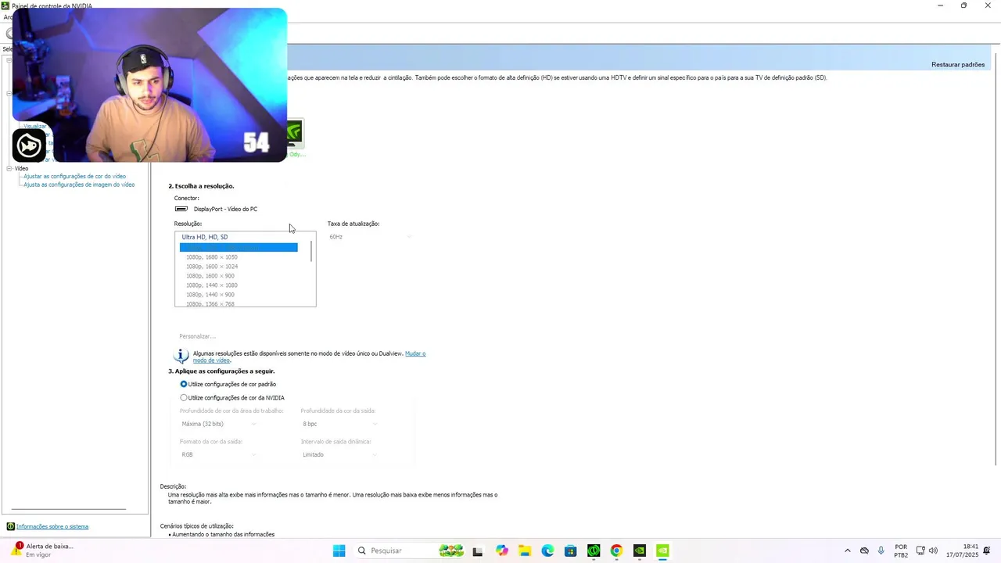Viewport: 1001px width, 563px height.
Task: Select resolution 1080p, 1440 × 1080
Action: click(x=212, y=285)
